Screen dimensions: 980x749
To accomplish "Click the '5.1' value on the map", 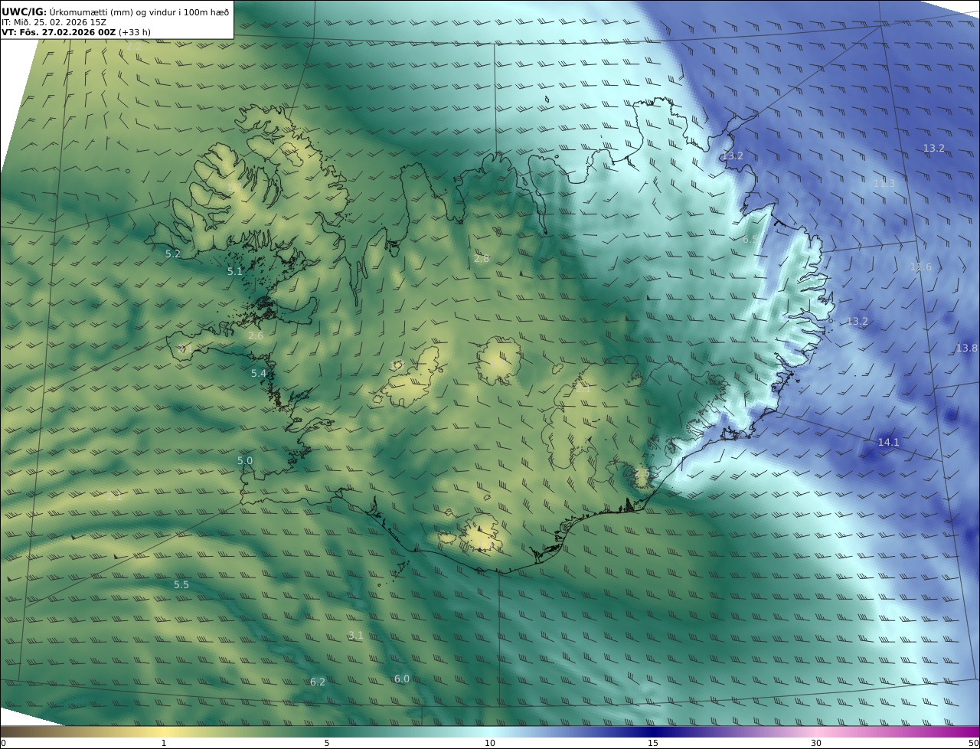I will pos(234,271).
